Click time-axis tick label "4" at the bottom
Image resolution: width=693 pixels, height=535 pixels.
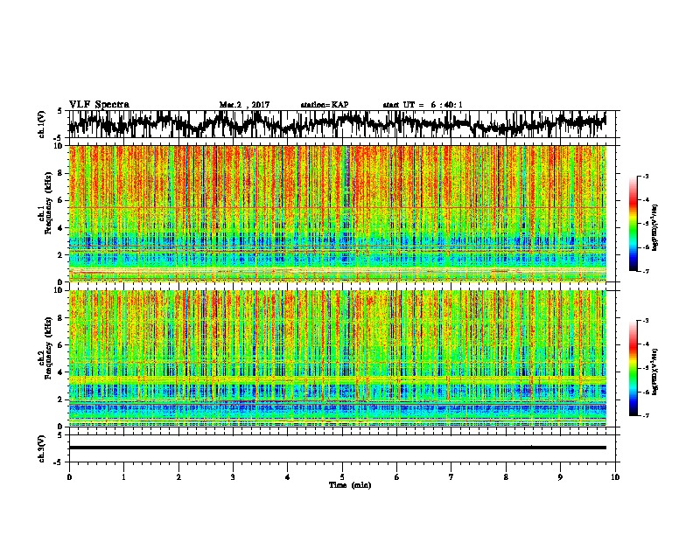click(288, 477)
